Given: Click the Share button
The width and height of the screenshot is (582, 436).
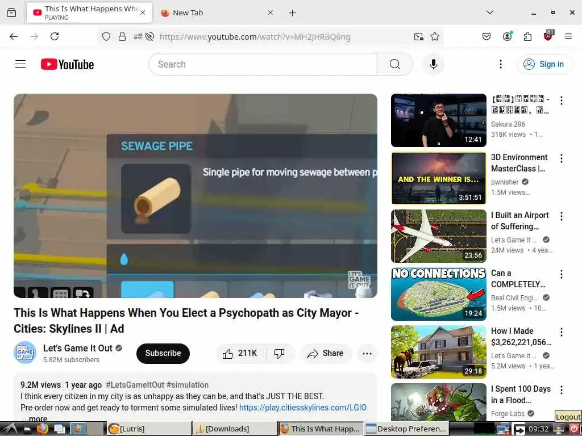Looking at the screenshot, I should tap(326, 353).
